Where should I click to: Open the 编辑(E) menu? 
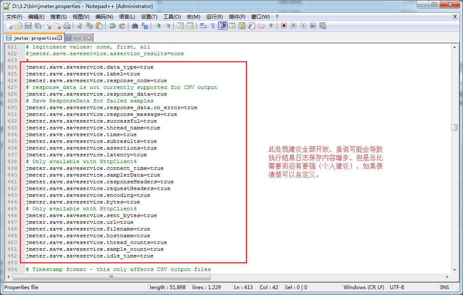pyautogui.click(x=36, y=17)
